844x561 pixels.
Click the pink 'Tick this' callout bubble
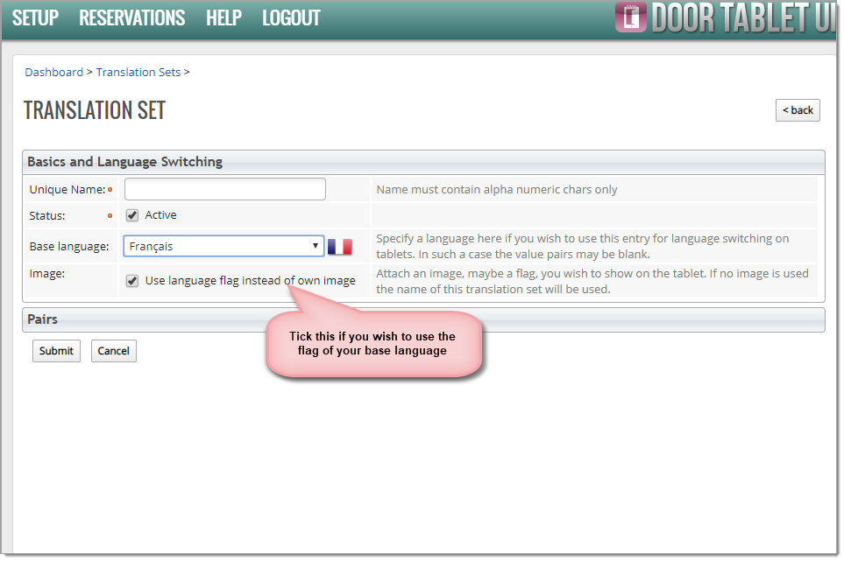tap(372, 344)
